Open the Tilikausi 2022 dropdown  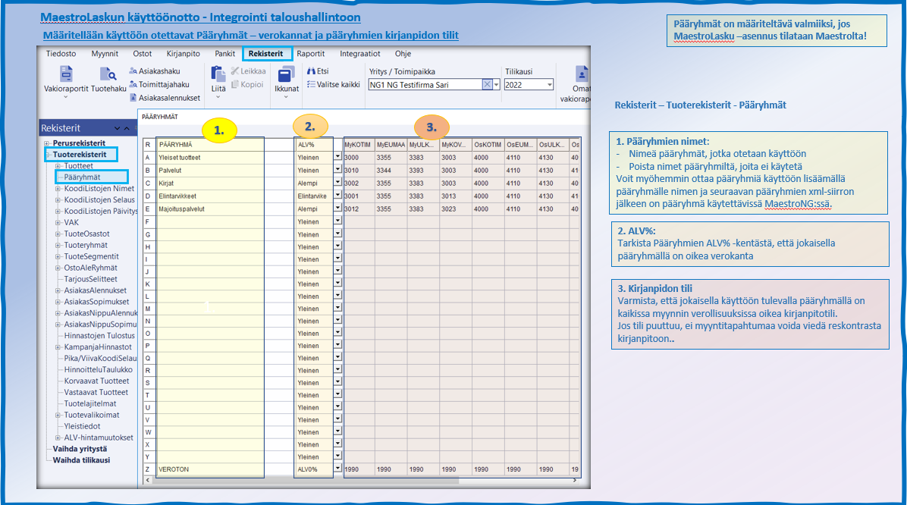click(x=550, y=85)
